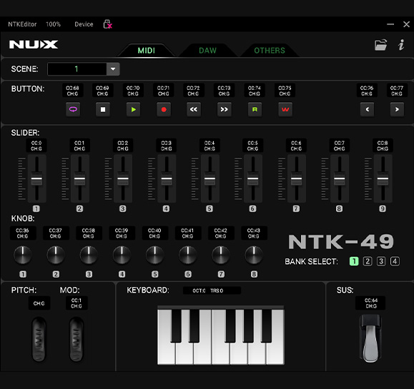Click the green play button
414x389 pixels.
[x=133, y=109]
